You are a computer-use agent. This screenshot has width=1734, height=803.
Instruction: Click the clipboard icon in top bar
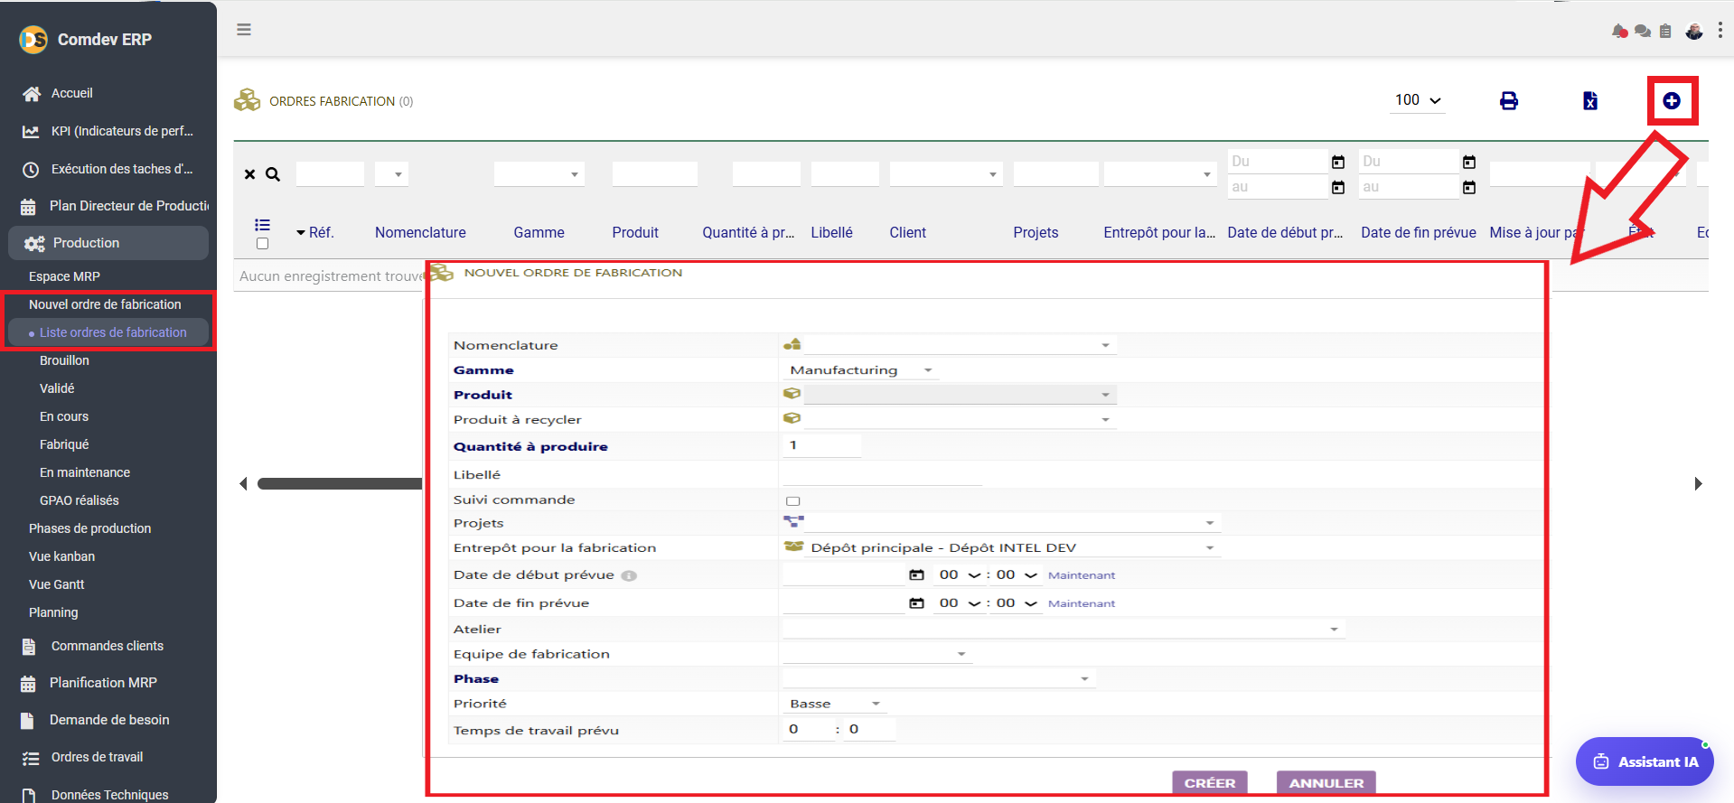[x=1665, y=32]
